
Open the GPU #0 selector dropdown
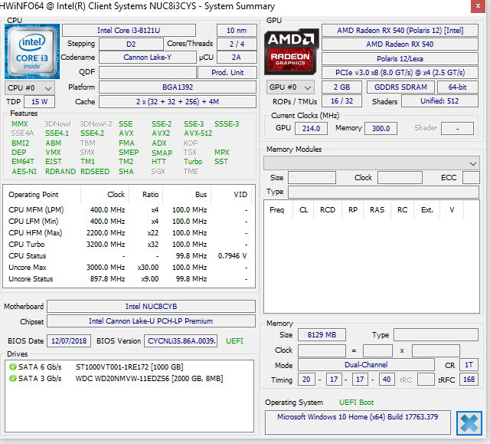[290, 87]
